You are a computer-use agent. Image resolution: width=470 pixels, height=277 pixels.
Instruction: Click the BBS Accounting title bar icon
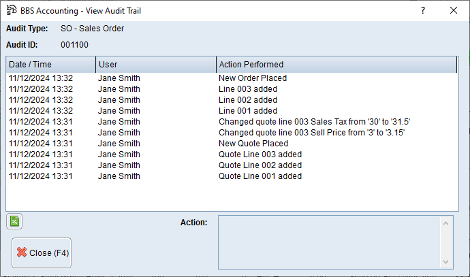[x=12, y=10]
